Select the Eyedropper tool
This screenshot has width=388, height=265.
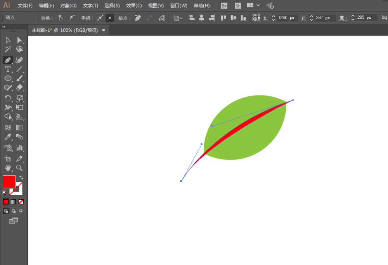click(x=8, y=137)
